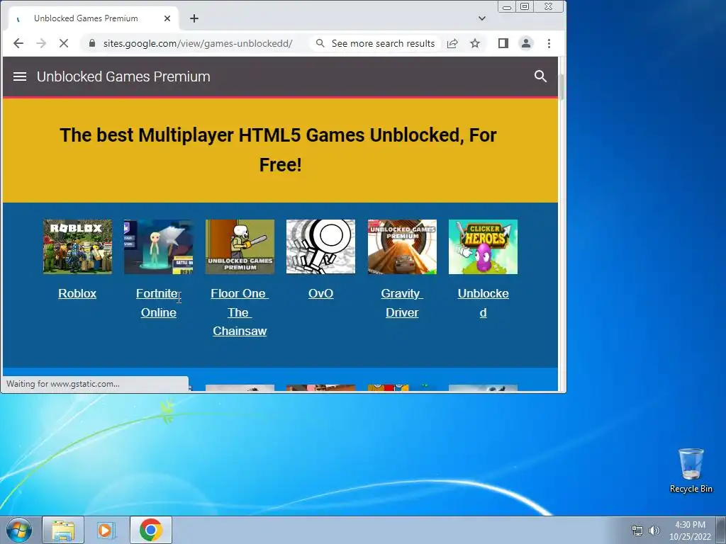Open a new tab with the plus button
Screen dimensions: 726x544
click(x=194, y=18)
